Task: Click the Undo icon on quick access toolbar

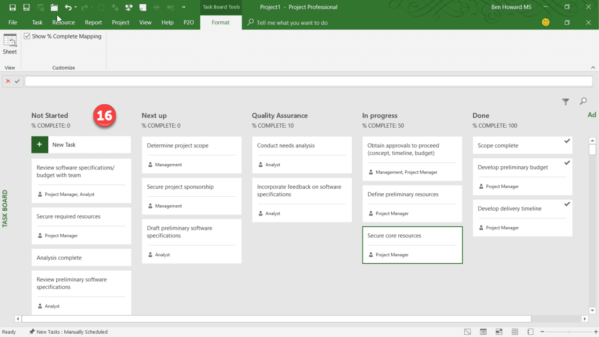Action: (68, 7)
